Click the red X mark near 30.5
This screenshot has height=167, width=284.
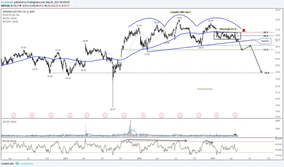pyautogui.click(x=244, y=30)
